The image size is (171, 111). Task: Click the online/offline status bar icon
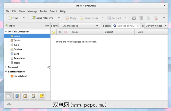[9, 104]
